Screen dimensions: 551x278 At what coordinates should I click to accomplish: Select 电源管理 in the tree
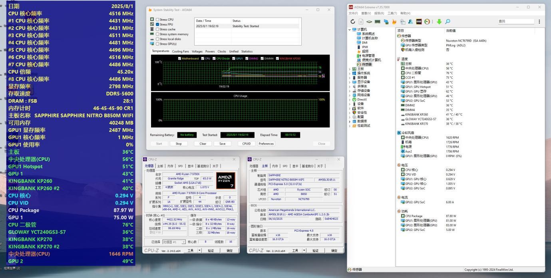(x=368, y=56)
